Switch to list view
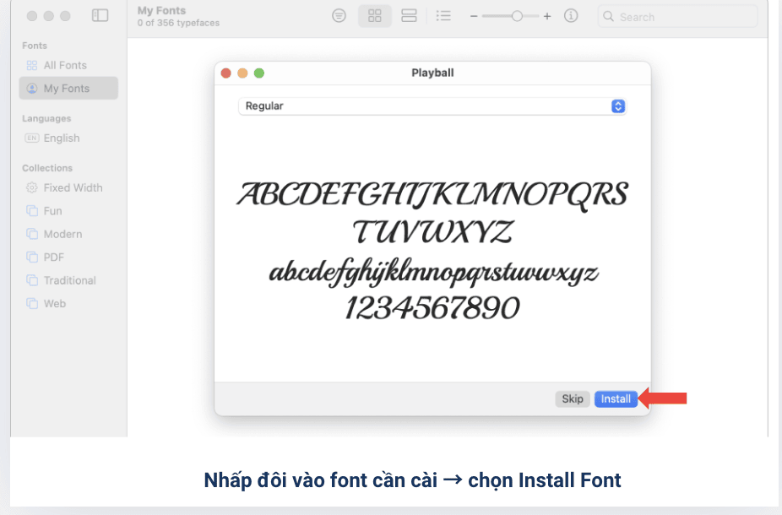 tap(443, 16)
